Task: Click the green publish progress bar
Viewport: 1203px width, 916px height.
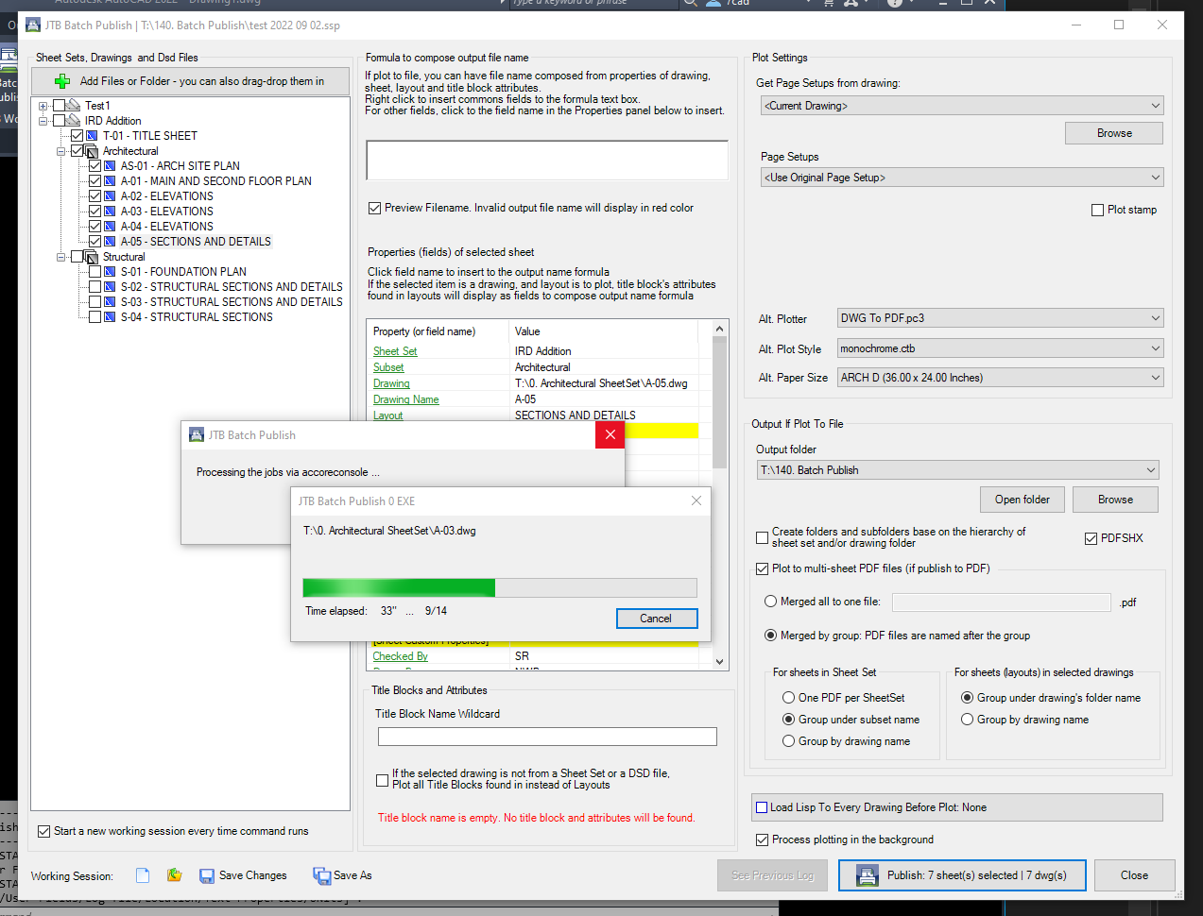Action: [500, 587]
